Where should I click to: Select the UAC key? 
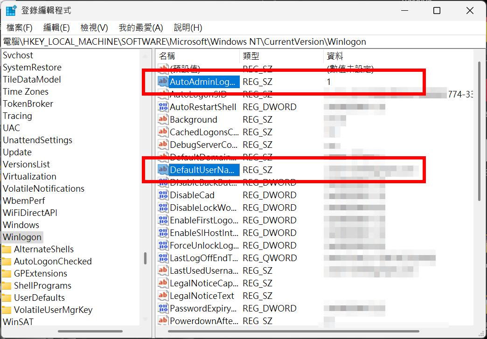point(12,128)
